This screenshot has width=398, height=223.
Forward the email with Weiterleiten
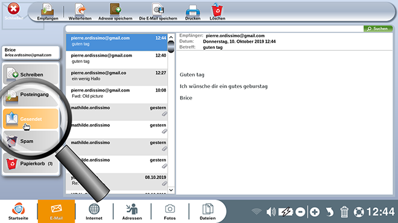pos(80,12)
